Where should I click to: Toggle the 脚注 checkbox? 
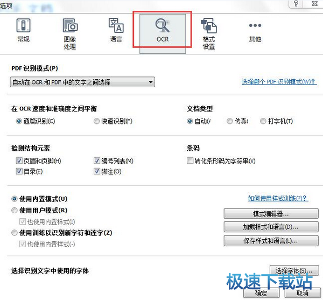tap(97, 171)
